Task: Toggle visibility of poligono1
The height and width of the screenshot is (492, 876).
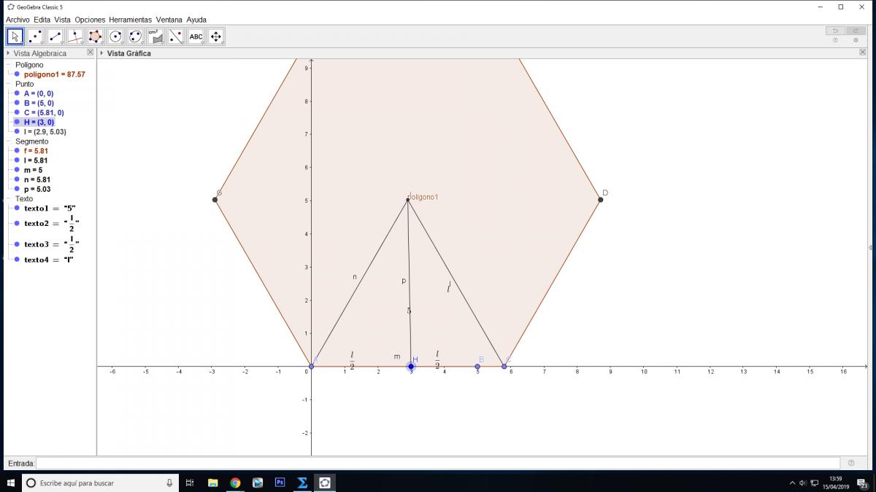Action: click(17, 74)
